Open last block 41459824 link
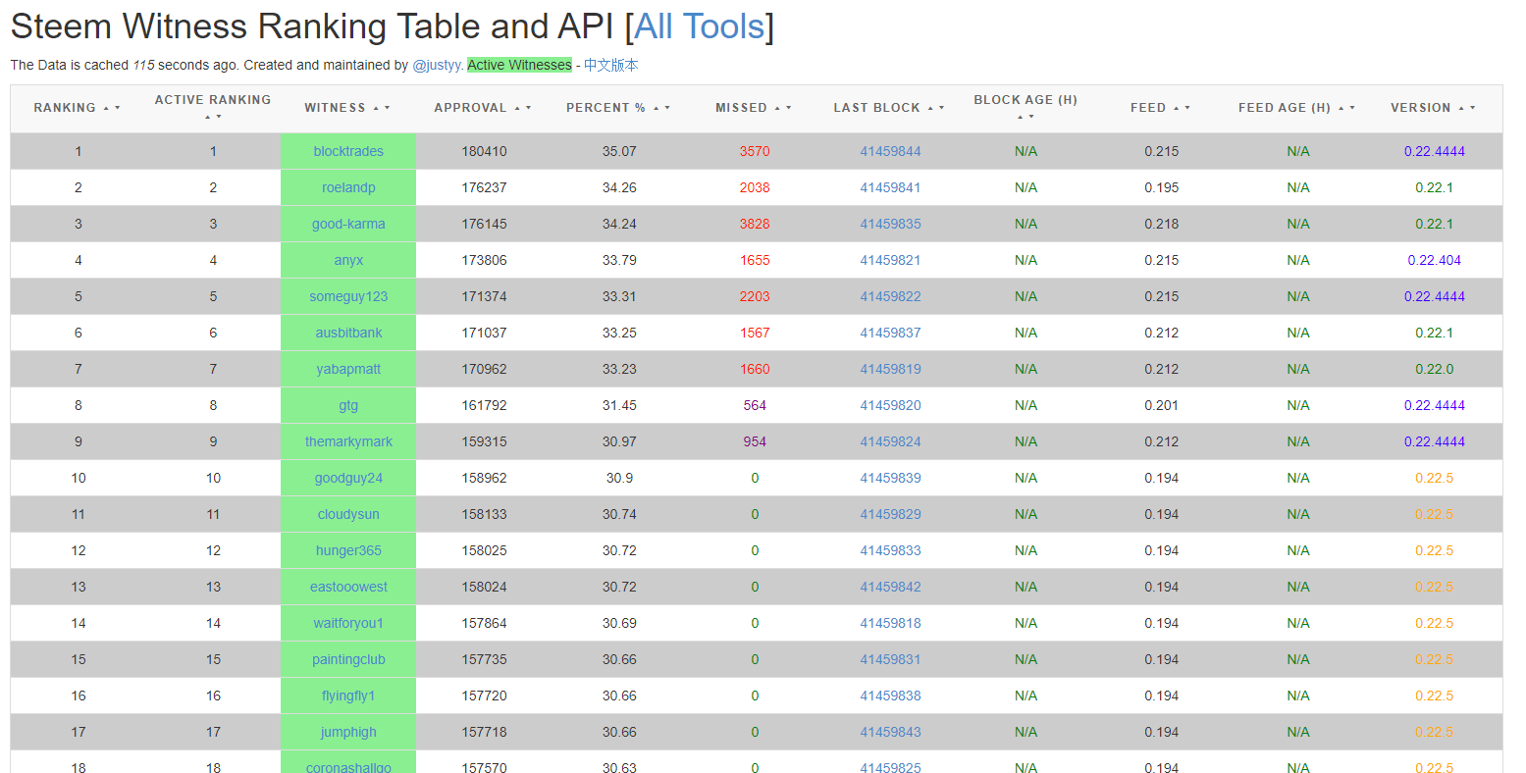1526x773 pixels. [x=890, y=441]
